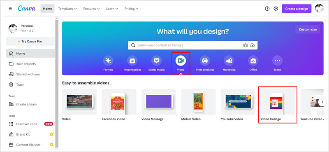Viewport: 329px width, 152px height.
Task: Open Your projects in the sidebar
Action: 30,64
